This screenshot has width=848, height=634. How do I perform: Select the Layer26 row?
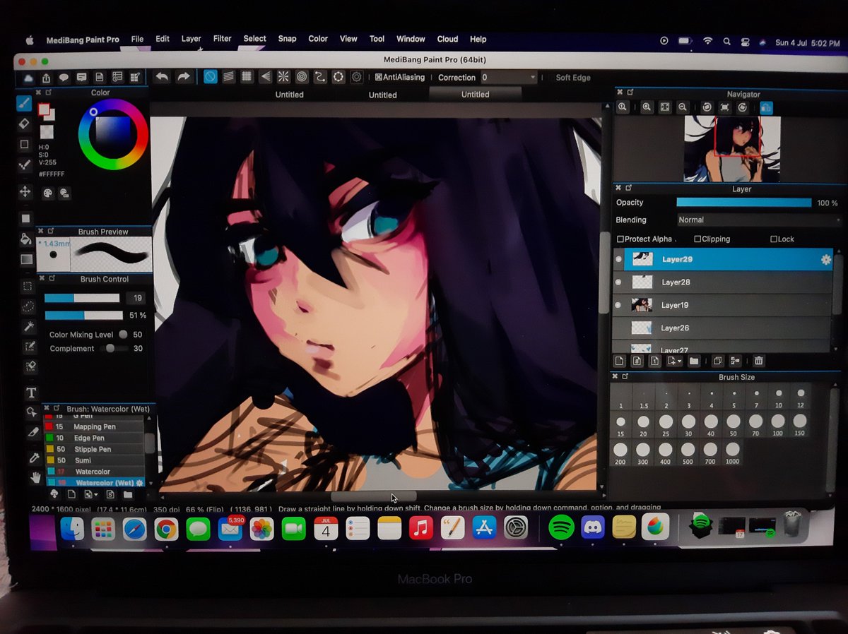coord(722,328)
